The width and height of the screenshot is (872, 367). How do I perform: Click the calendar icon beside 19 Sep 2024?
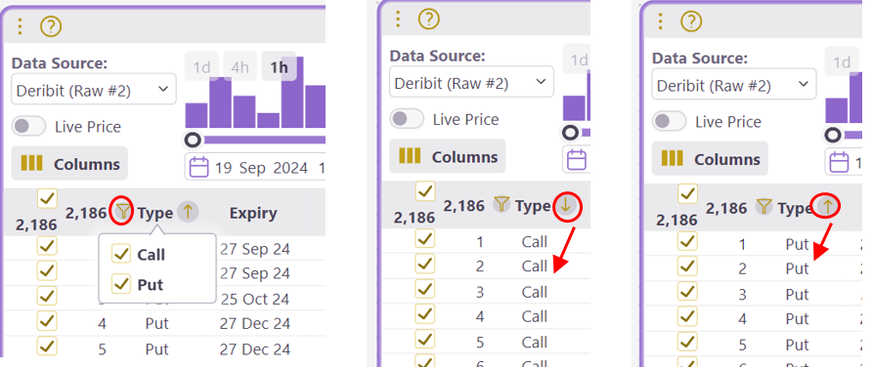point(199,167)
